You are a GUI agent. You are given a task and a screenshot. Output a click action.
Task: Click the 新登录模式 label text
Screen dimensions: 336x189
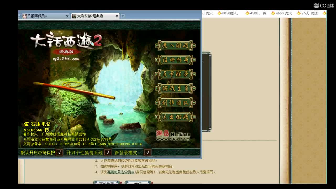pos(126,153)
